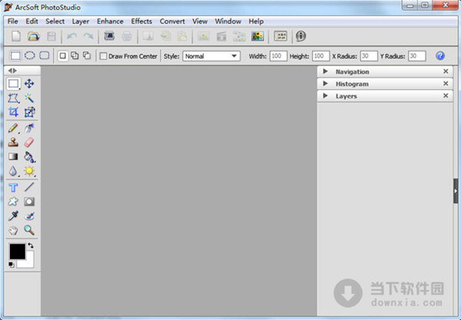461x320 pixels.
Task: Open the File menu
Action: [12, 22]
